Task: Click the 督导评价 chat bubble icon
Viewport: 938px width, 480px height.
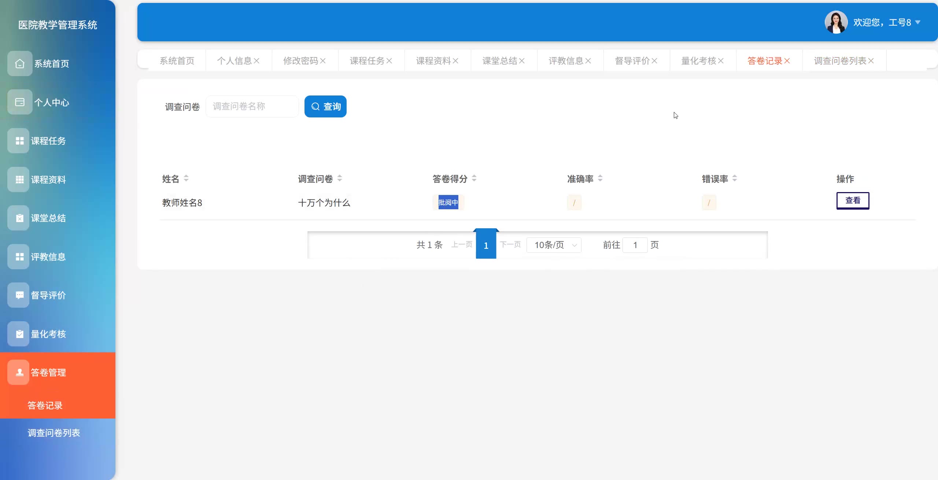Action: 20,295
